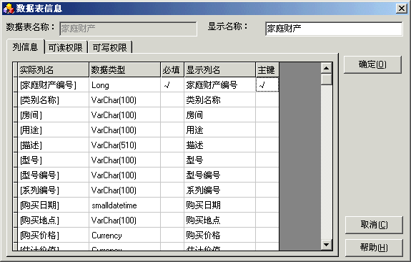Click the 主键 column header
Image resolution: width=411 pixels, height=262 pixels.
pyautogui.click(x=267, y=70)
